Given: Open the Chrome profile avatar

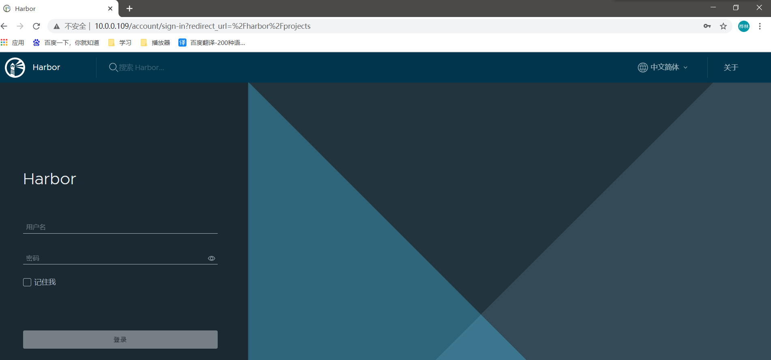Looking at the screenshot, I should pos(744,26).
